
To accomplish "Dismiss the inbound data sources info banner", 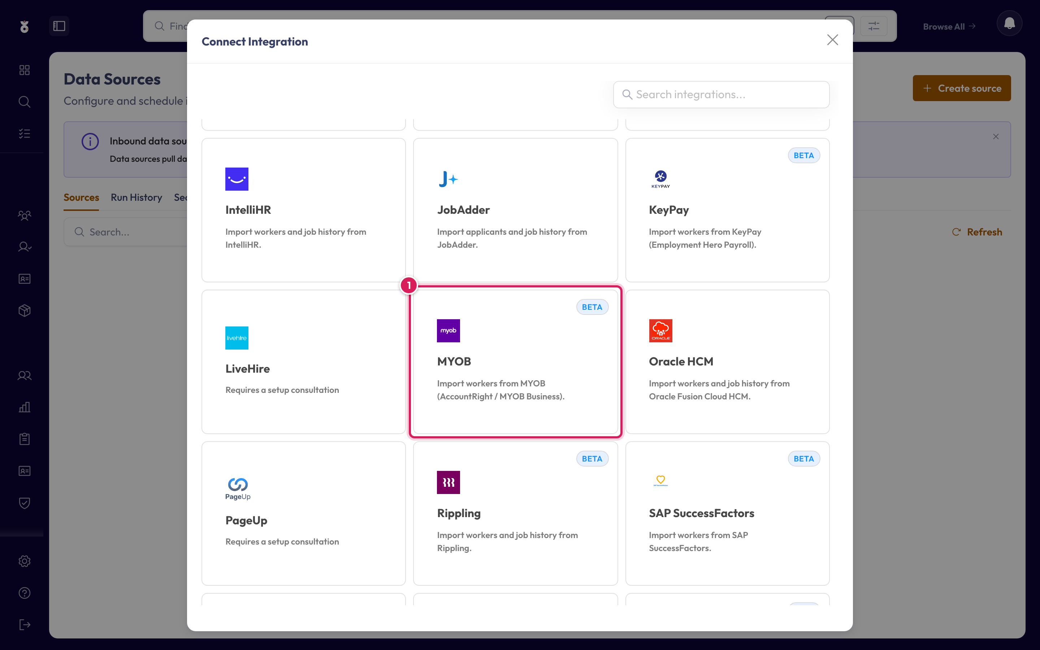I will click(996, 137).
